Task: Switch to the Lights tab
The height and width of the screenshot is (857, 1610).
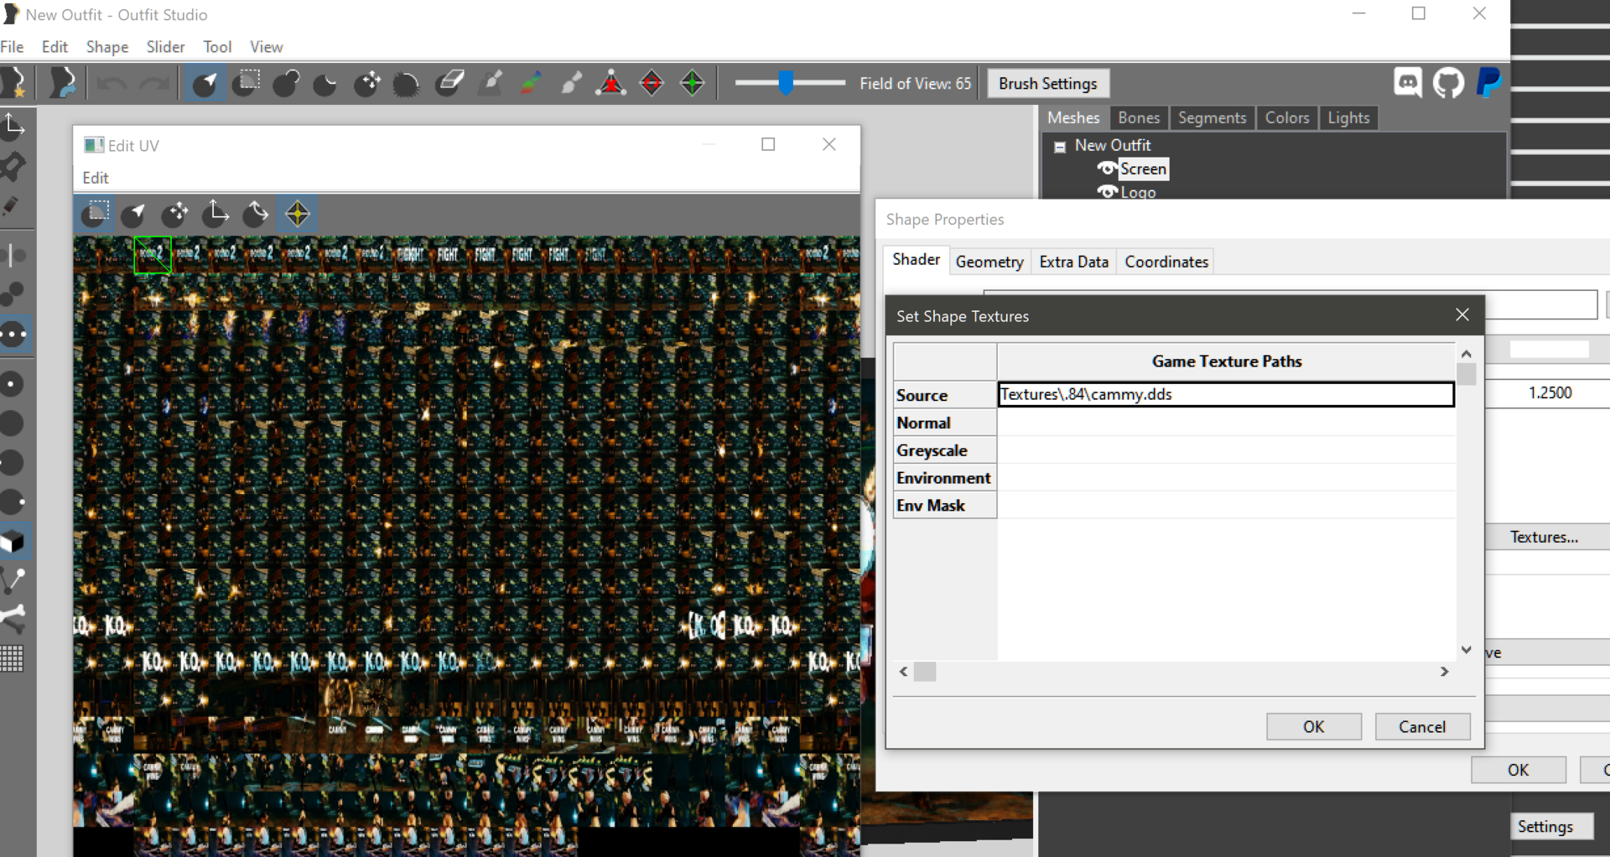Action: 1348,118
